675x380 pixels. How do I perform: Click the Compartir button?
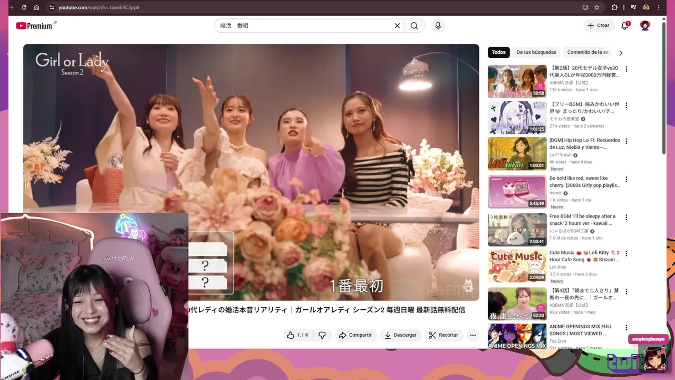tap(355, 335)
